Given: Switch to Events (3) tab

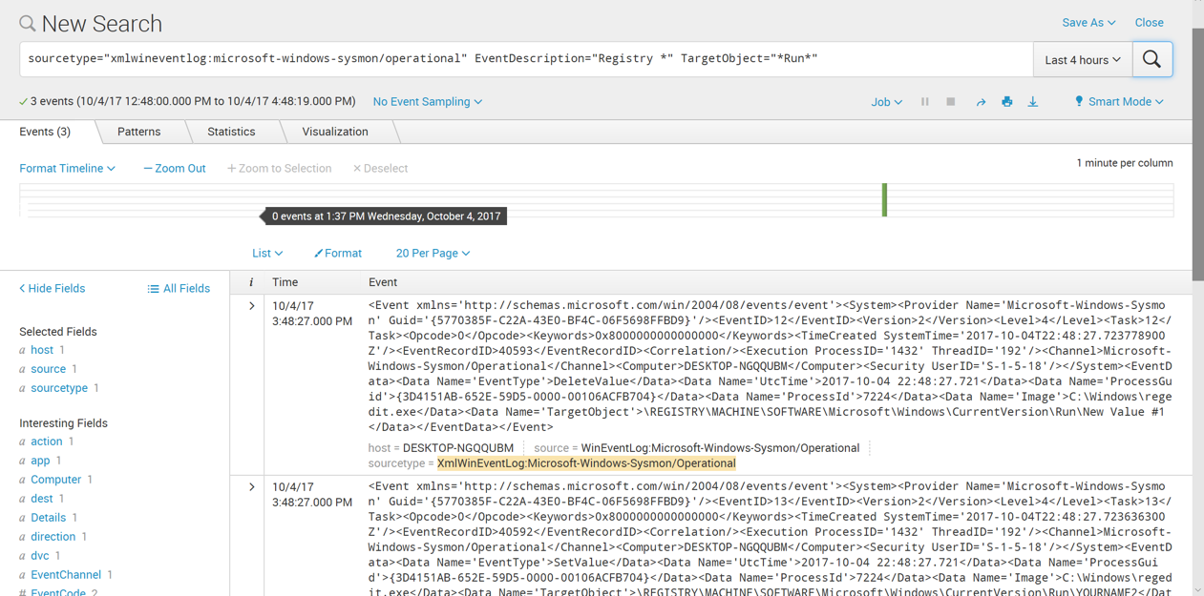Looking at the screenshot, I should [45, 132].
